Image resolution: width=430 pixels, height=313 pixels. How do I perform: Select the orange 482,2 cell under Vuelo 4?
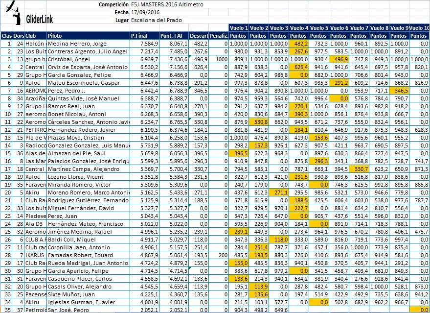coord(299,44)
